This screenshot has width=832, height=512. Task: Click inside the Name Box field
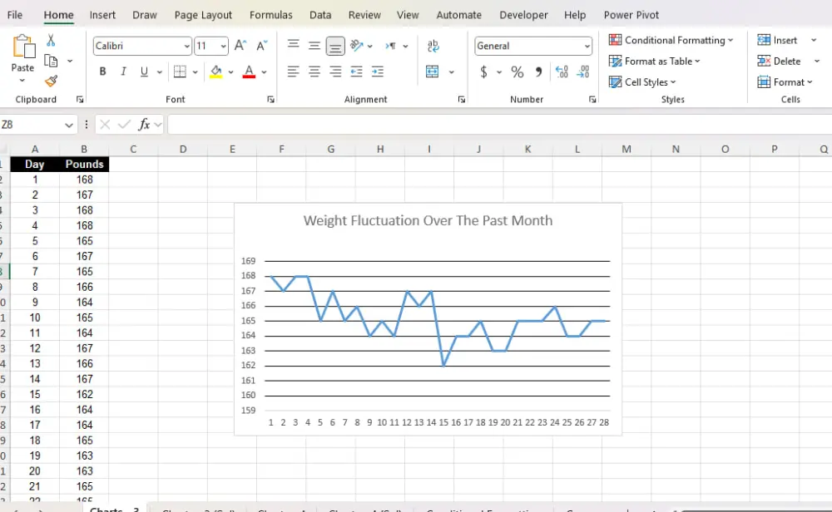(33, 124)
